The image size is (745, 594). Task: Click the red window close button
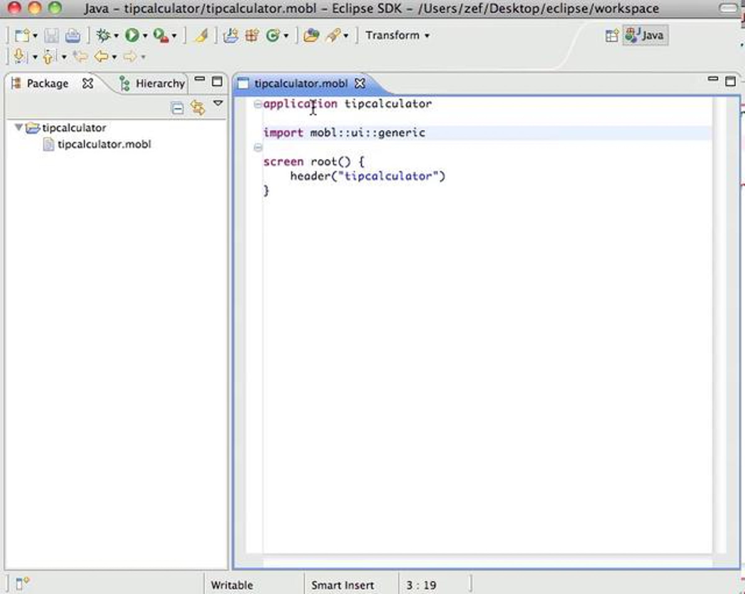pos(15,7)
